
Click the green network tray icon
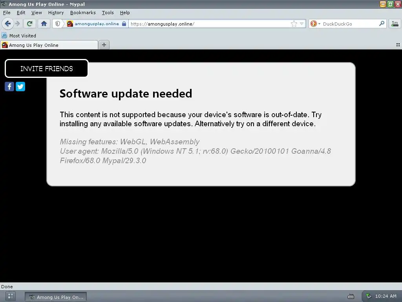(369, 296)
